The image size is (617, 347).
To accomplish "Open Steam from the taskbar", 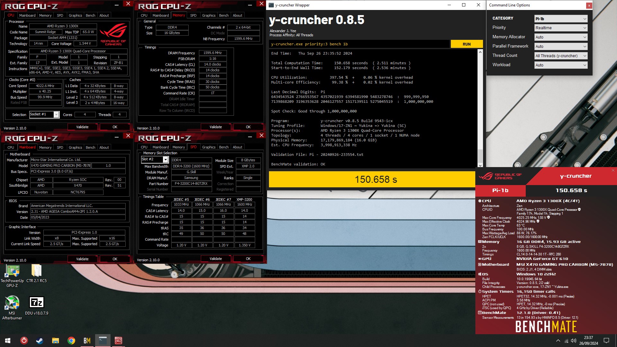I will pos(40,341).
